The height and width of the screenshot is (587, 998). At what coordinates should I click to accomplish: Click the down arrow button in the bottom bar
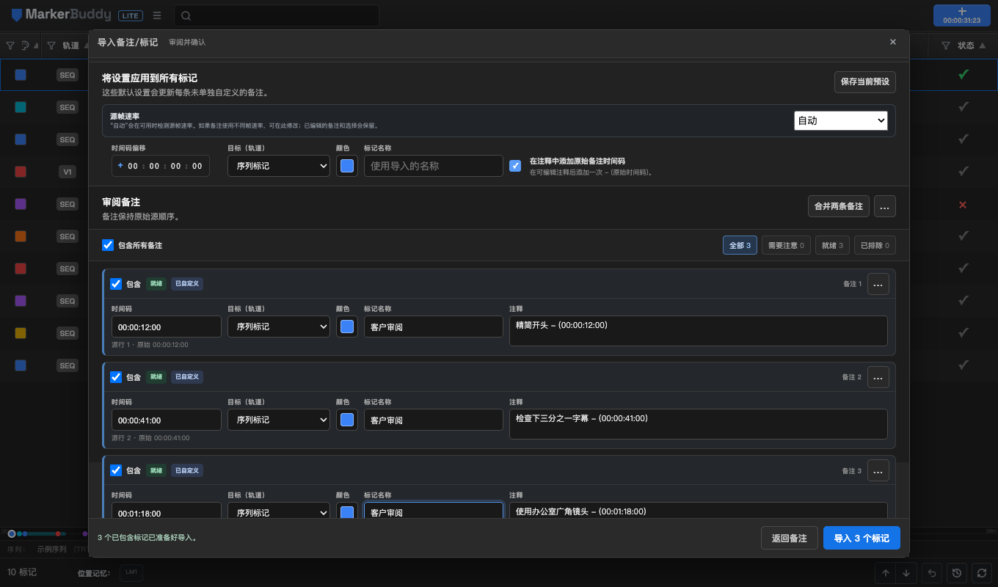906,573
